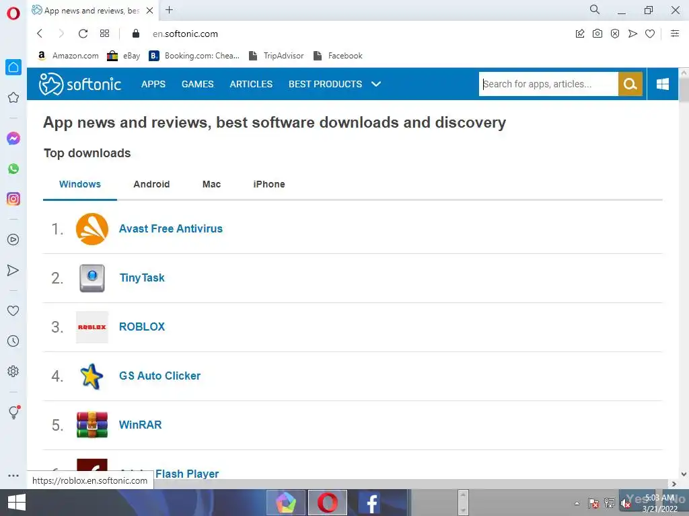Open Instagram in the sidebar

coord(13,199)
